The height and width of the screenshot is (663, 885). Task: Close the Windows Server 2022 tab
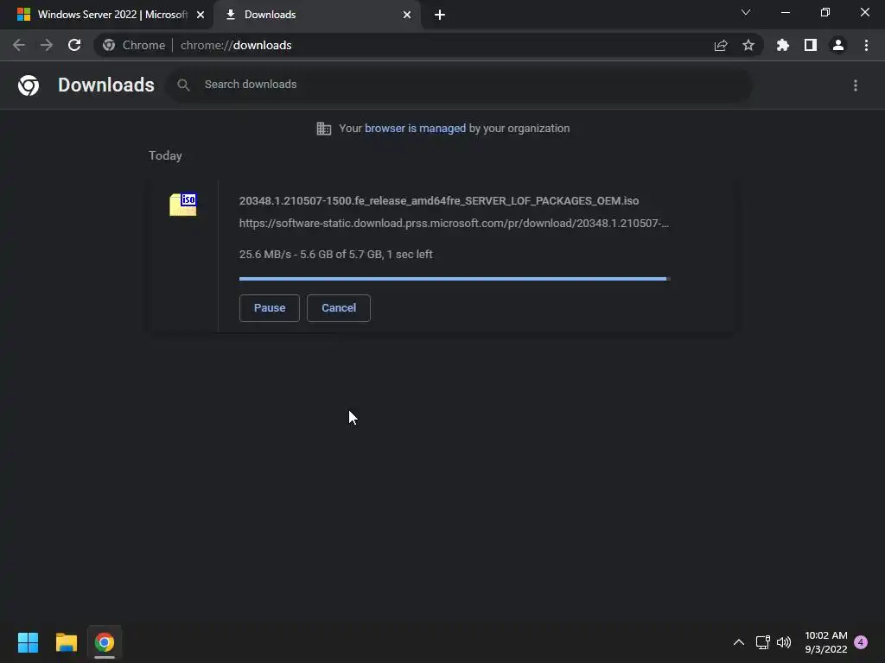tap(201, 16)
